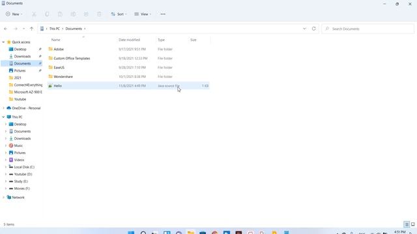Image resolution: width=417 pixels, height=234 pixels.
Task: Expand the address bar history dropdown
Action: pos(304,29)
